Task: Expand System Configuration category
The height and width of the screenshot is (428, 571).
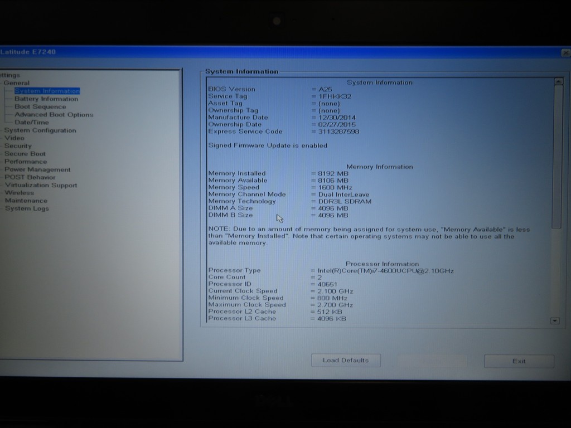Action: tap(40, 130)
